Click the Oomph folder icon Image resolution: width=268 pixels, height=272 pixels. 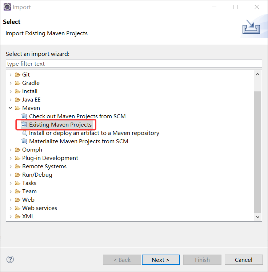[17, 149]
